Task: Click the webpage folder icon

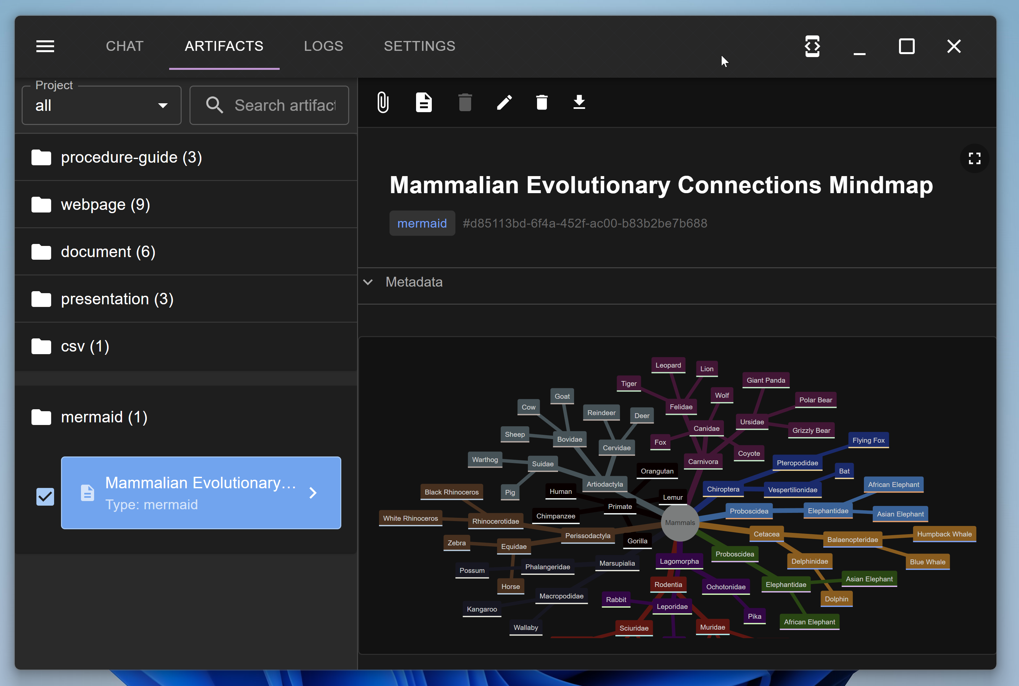Action: click(x=41, y=205)
